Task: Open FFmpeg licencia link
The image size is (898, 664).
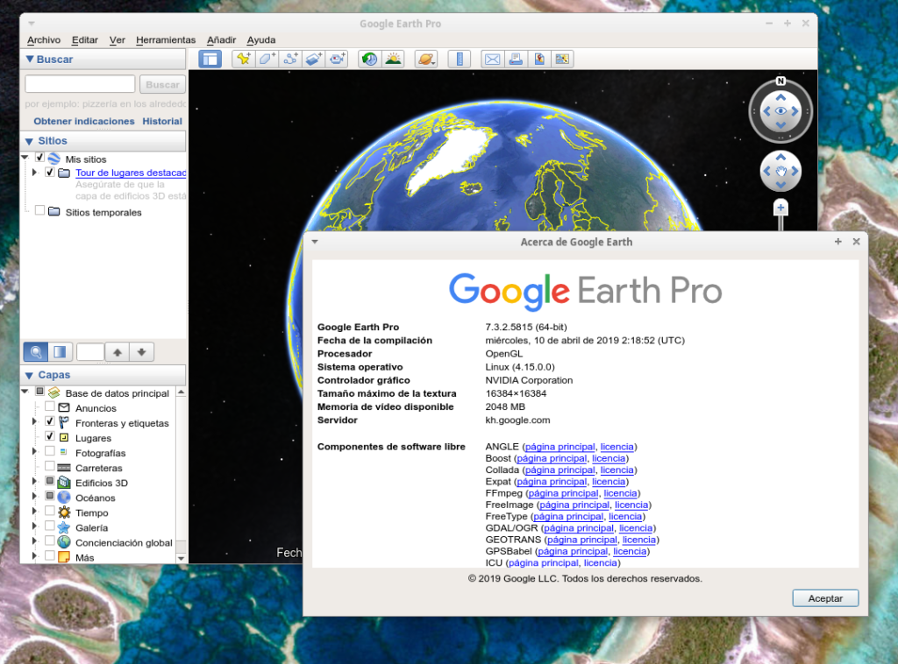Action: click(x=620, y=493)
